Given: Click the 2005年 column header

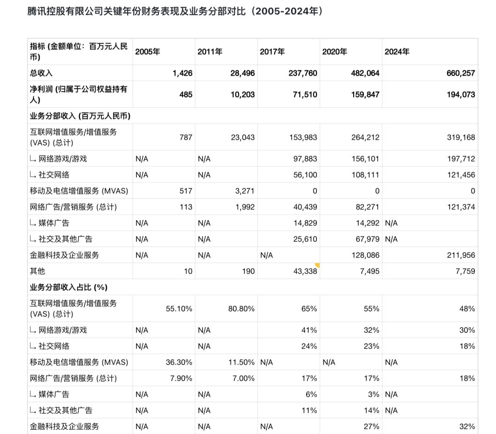Looking at the screenshot, I should (x=147, y=51).
